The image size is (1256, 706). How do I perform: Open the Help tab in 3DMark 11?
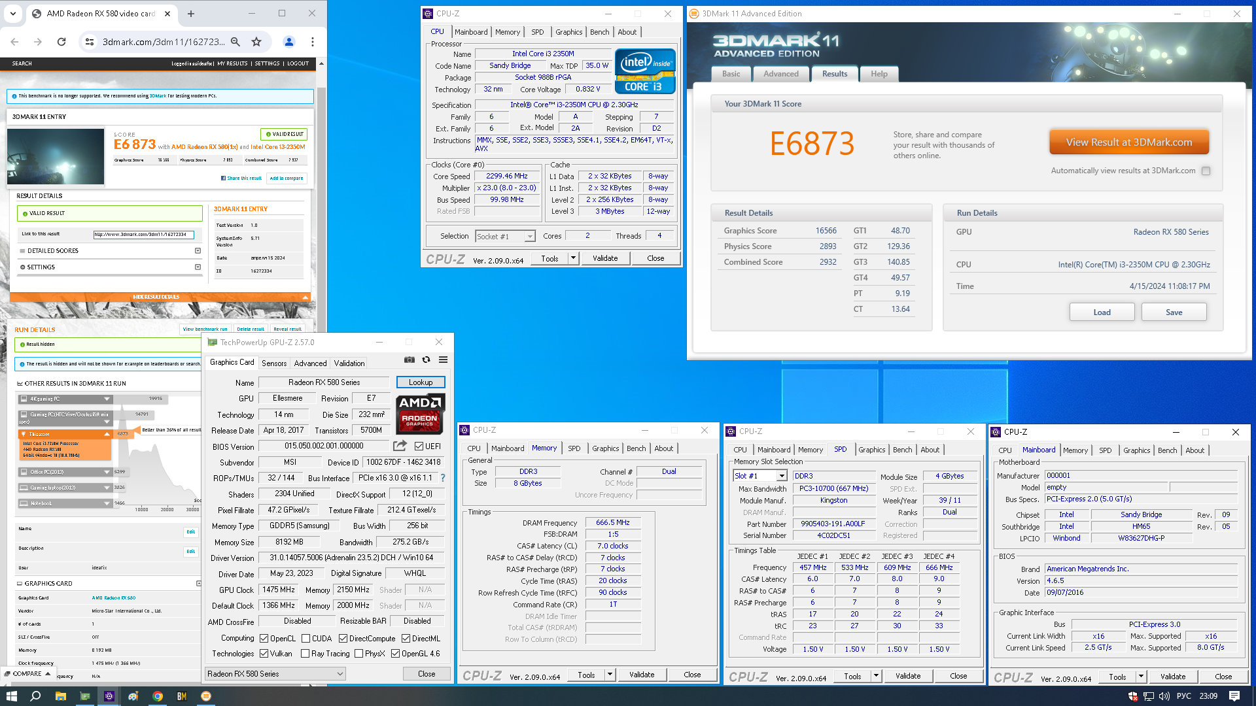point(879,74)
